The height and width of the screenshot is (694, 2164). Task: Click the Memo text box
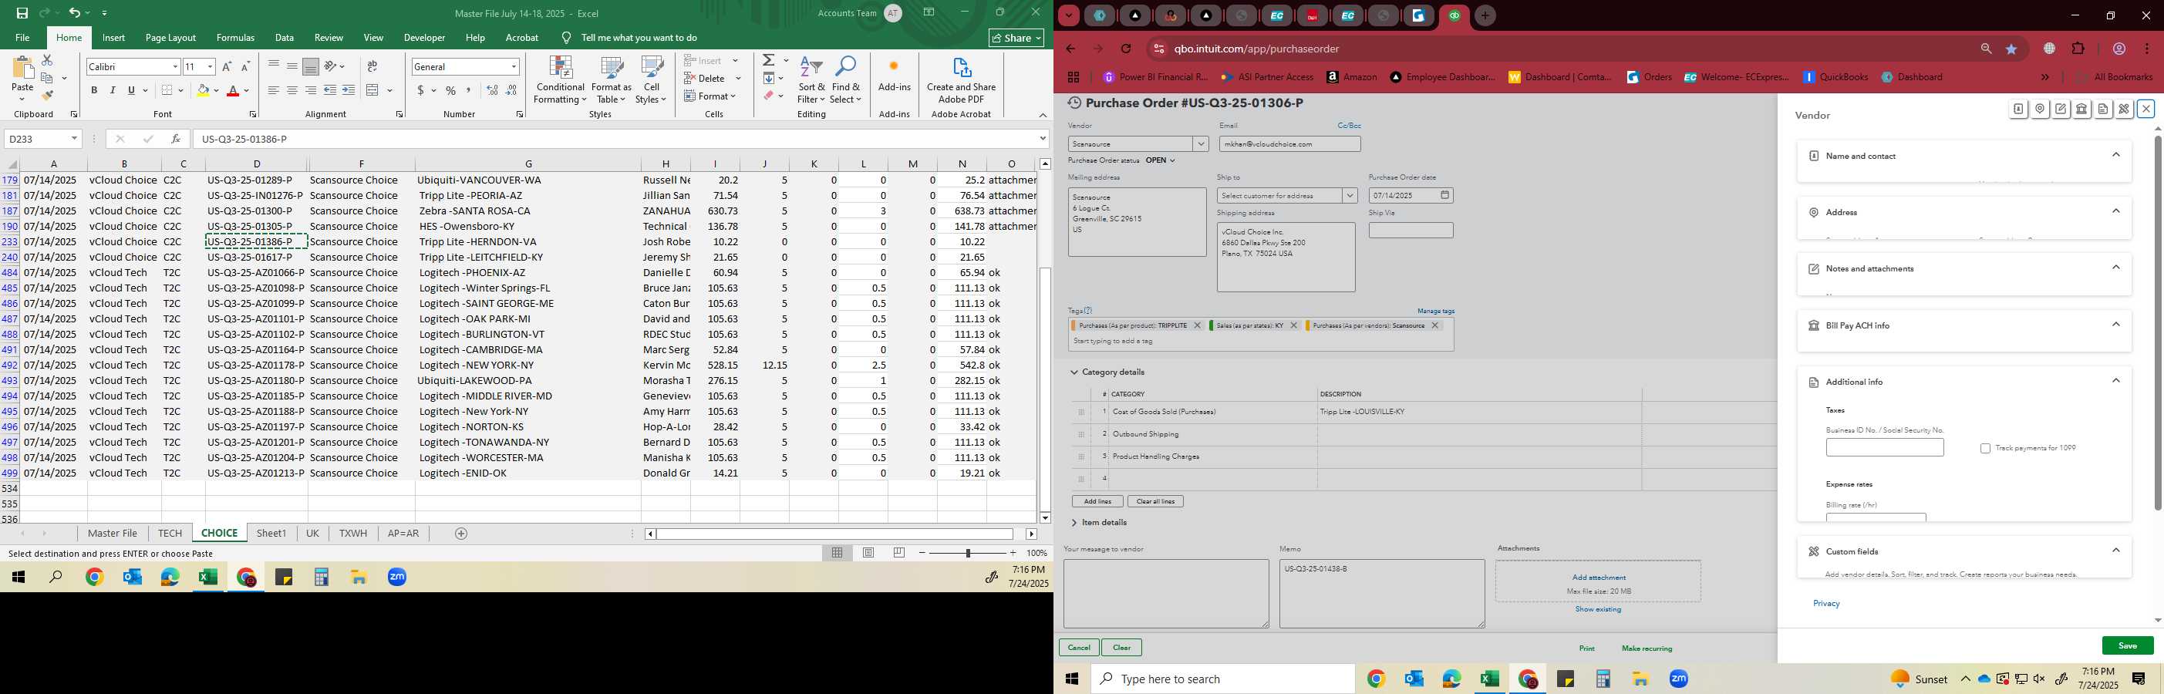1382,594
